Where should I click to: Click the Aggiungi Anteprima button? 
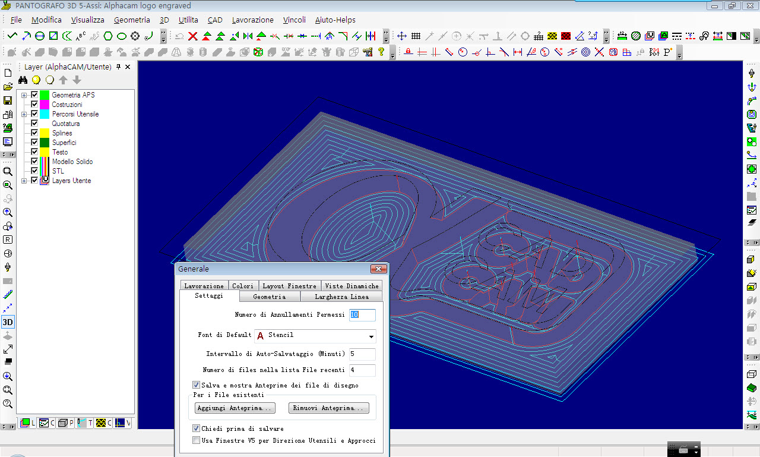pyautogui.click(x=235, y=408)
